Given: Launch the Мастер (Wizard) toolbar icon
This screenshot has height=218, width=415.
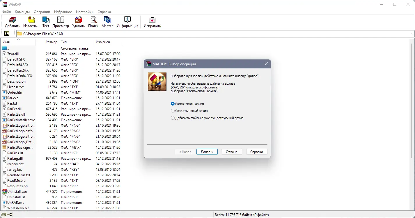Looking at the screenshot, I should [x=107, y=20].
